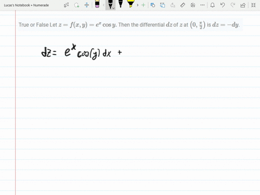Click the Lucas's Notebook » Numerade title
Screen dimensions: 260x195
click(27, 5)
